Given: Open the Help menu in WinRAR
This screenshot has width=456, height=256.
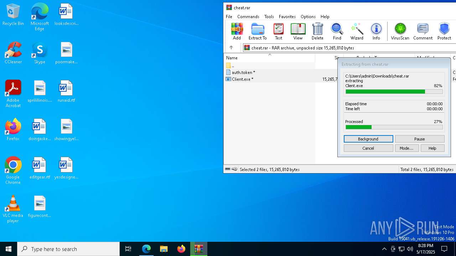Looking at the screenshot, I should pos(325,17).
